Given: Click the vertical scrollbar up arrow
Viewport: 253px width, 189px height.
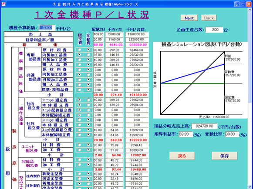Looking at the screenshot, I should click(250, 10).
